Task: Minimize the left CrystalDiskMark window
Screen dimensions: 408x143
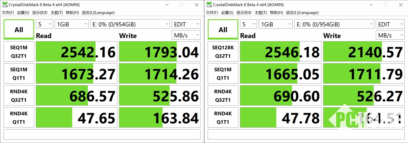Action: coord(167,5)
